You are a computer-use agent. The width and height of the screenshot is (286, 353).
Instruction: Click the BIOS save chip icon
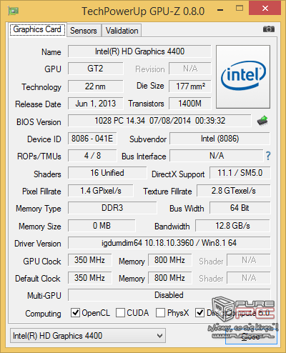tap(262, 121)
